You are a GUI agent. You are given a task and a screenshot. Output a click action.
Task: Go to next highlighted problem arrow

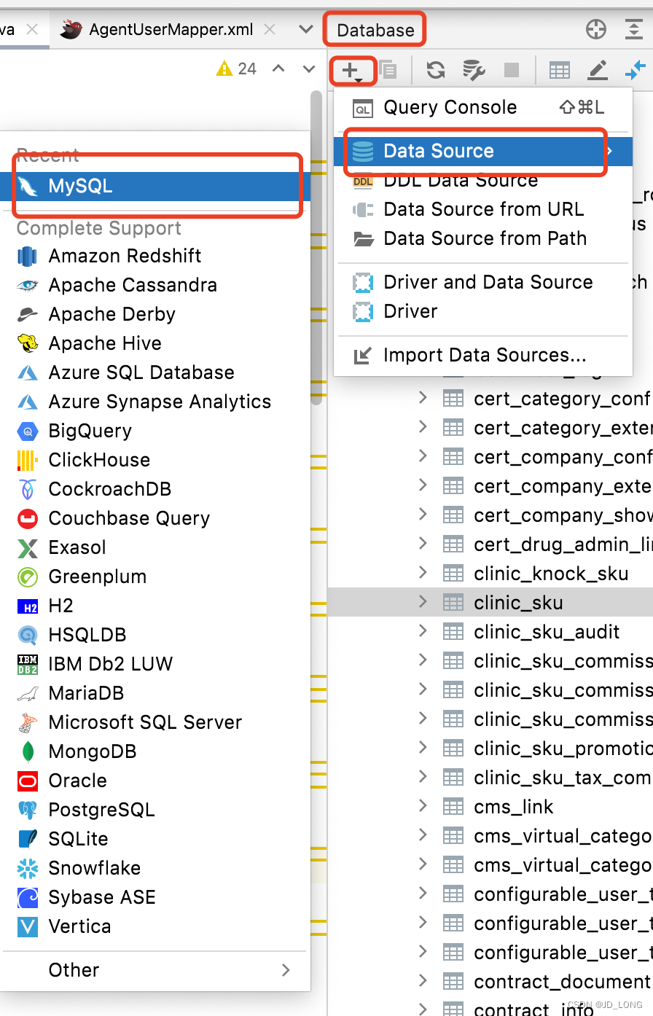coord(309,69)
